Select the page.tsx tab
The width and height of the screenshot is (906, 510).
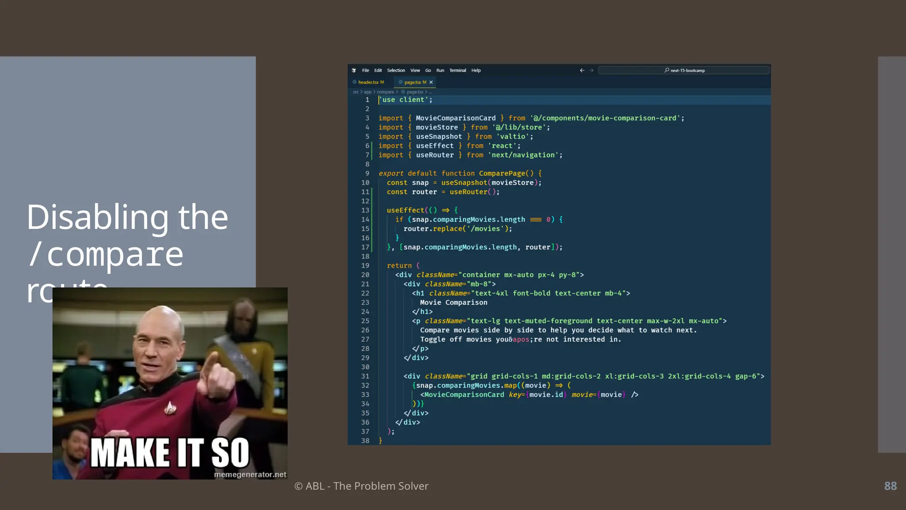coord(412,82)
